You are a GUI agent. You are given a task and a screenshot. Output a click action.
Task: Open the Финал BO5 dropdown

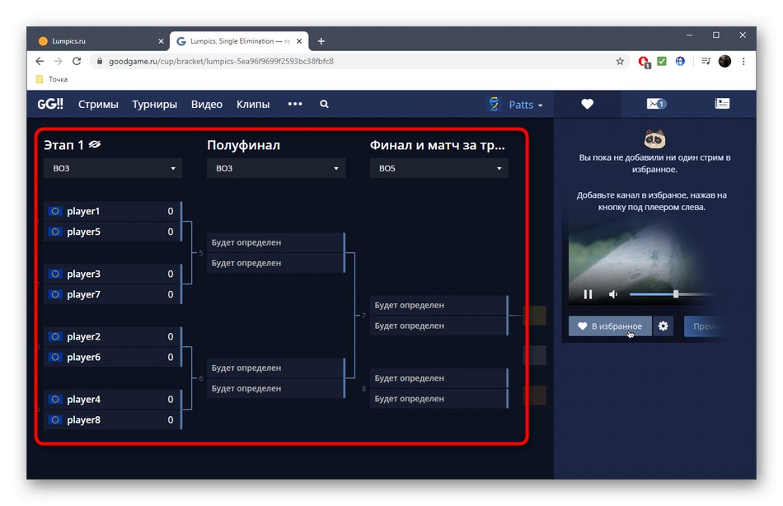439,168
